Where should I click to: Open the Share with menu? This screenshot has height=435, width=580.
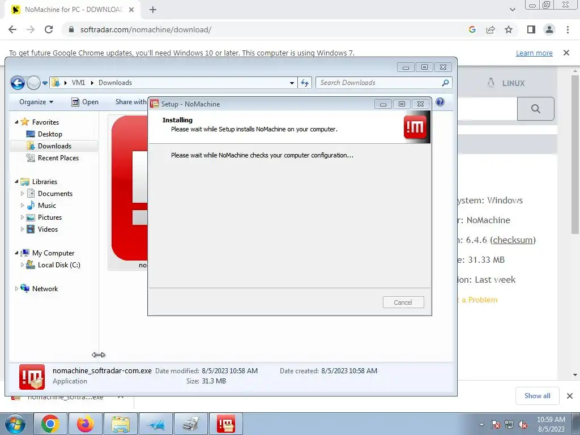click(131, 102)
